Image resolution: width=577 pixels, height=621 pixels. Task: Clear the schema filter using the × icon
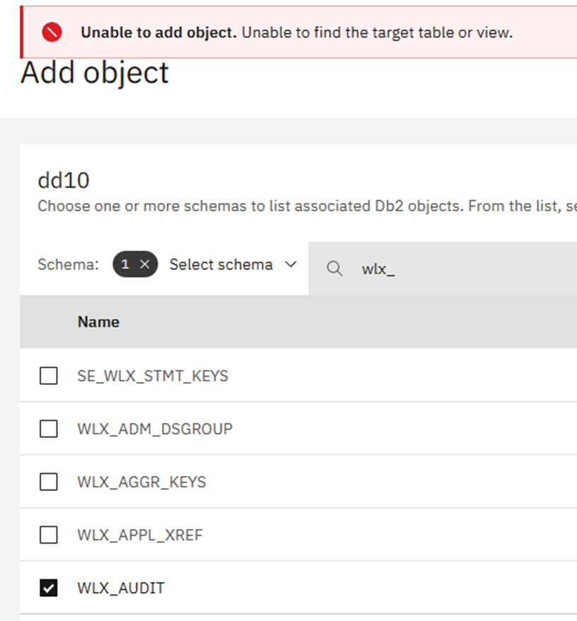tap(144, 265)
